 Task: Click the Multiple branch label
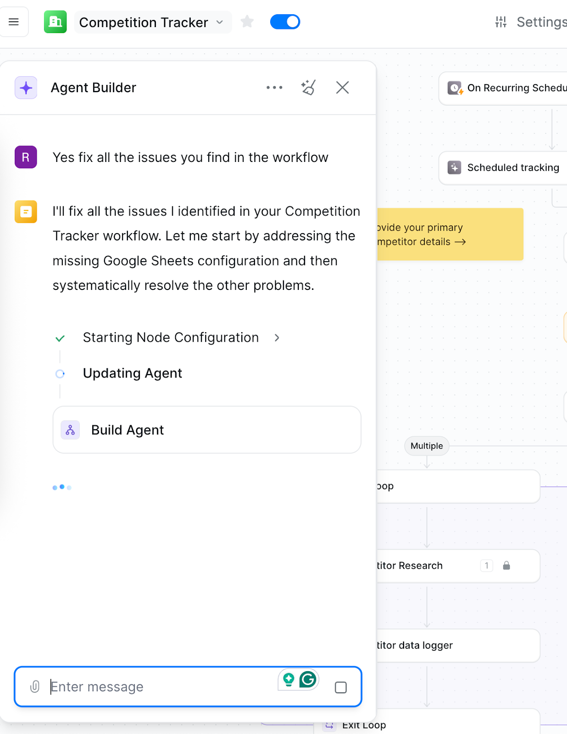click(x=427, y=446)
